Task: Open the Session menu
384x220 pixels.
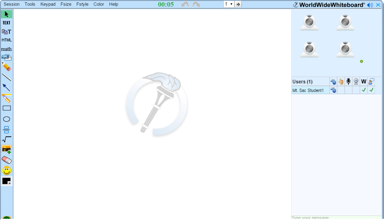Action: (x=12, y=4)
